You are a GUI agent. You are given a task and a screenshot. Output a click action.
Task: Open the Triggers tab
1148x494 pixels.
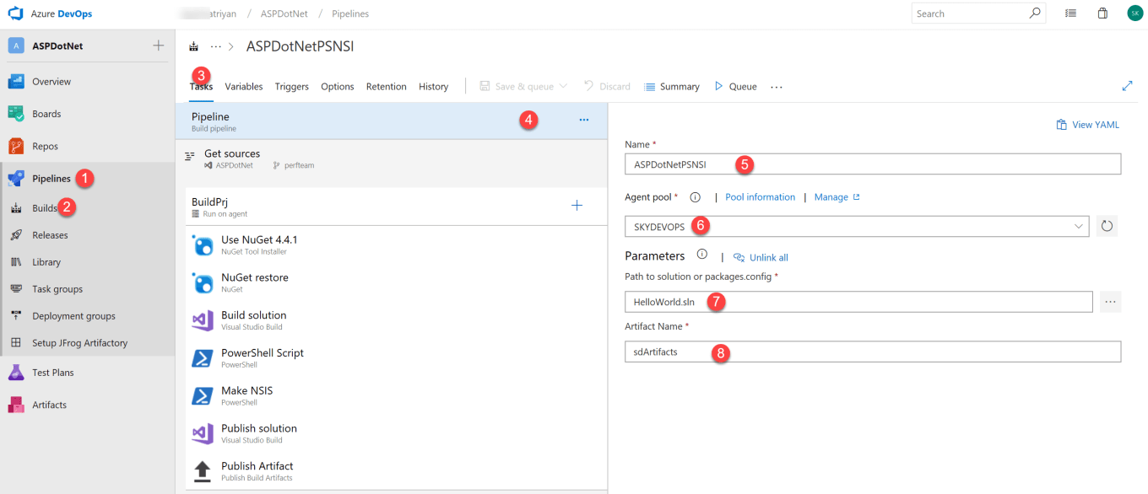pyautogui.click(x=291, y=87)
